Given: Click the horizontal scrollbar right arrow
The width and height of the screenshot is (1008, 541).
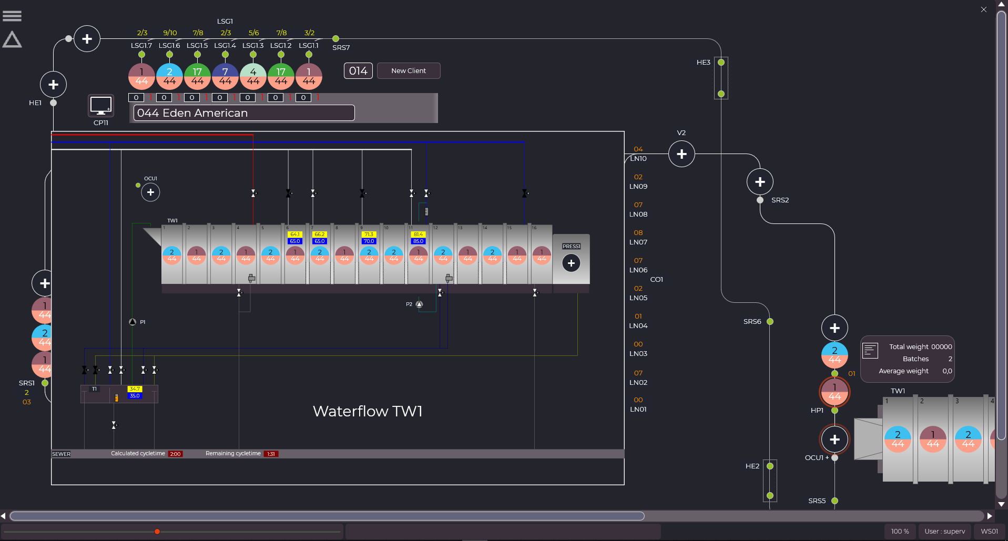Looking at the screenshot, I should tap(990, 516).
